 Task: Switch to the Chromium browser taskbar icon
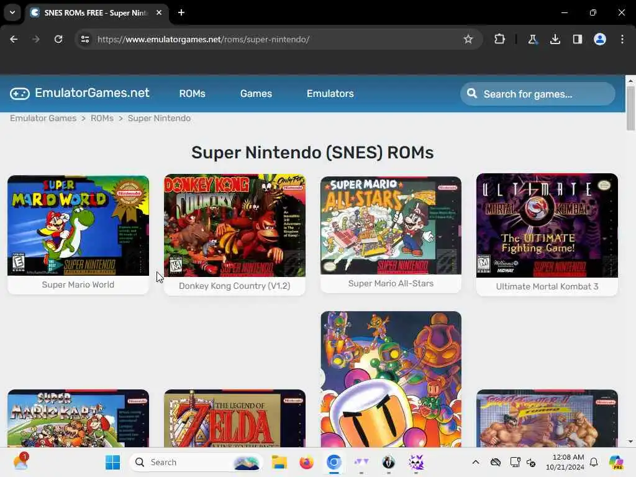tap(334, 462)
